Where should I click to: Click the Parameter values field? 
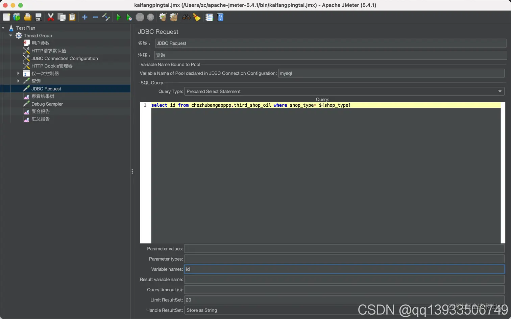click(344, 249)
